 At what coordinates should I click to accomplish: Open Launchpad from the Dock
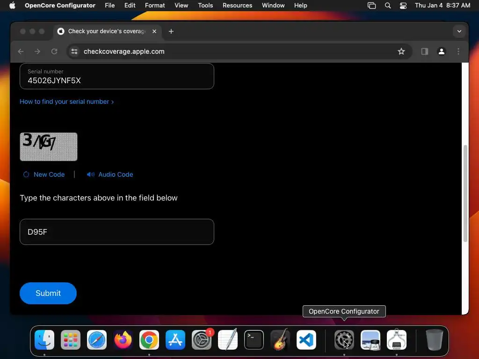pyautogui.click(x=71, y=340)
